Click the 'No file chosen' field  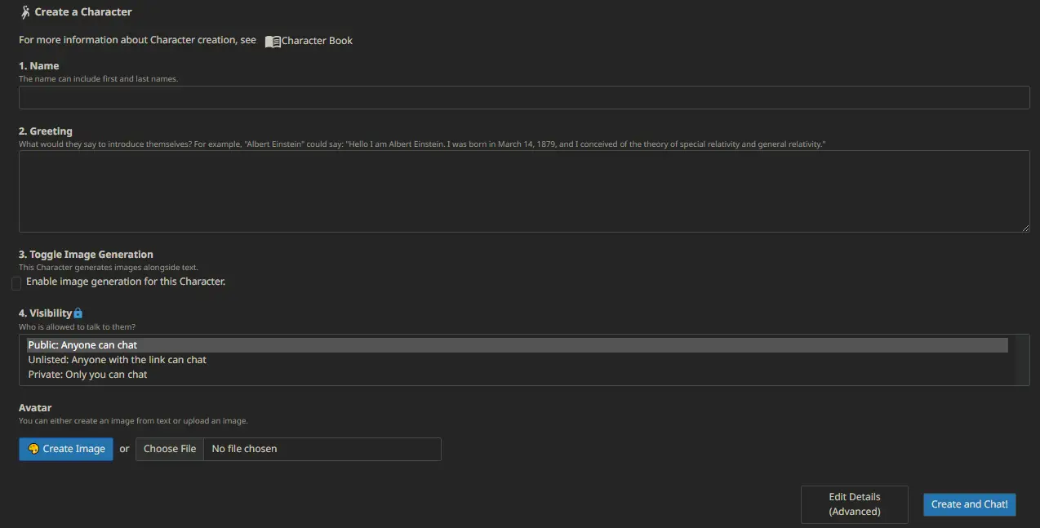322,449
